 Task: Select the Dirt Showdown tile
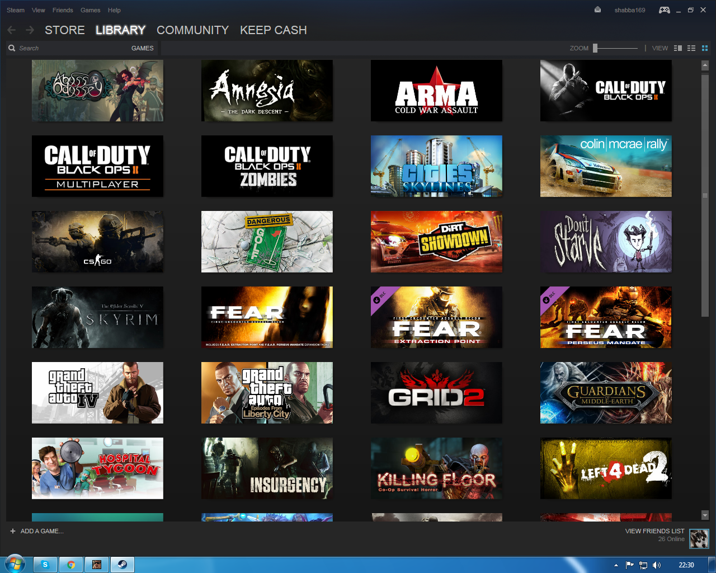click(x=436, y=242)
